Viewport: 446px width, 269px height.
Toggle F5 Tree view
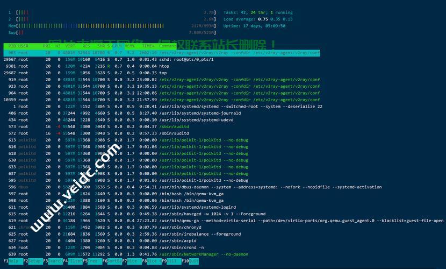point(92,261)
